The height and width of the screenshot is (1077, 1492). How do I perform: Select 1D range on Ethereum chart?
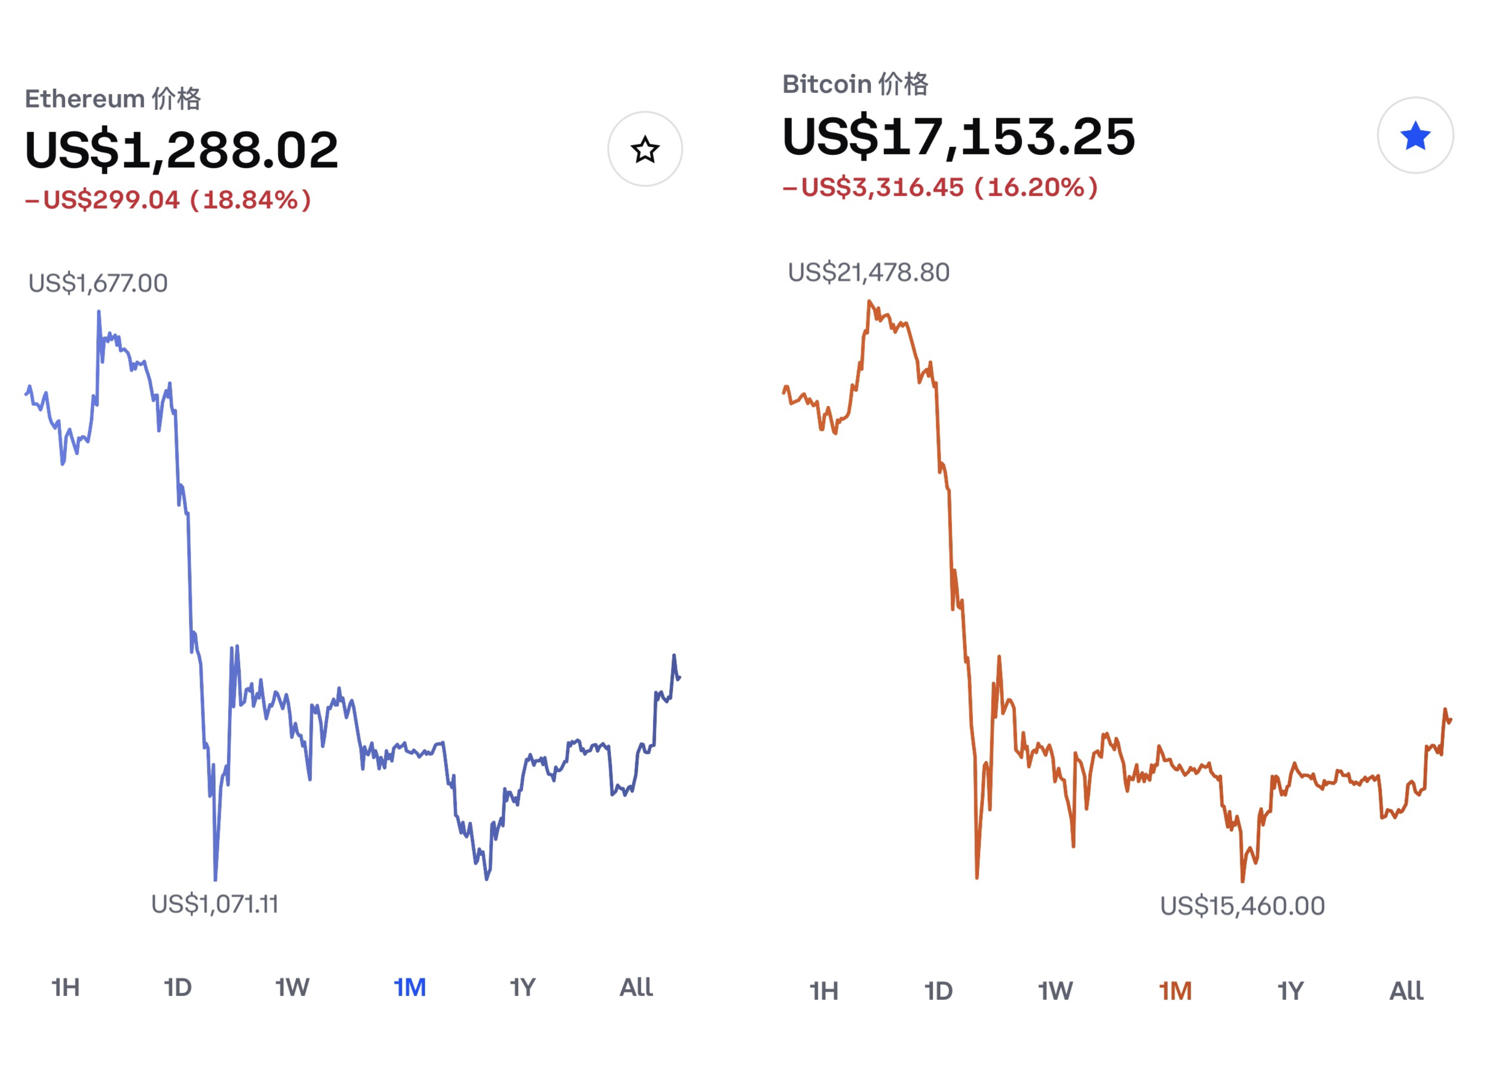(x=178, y=987)
